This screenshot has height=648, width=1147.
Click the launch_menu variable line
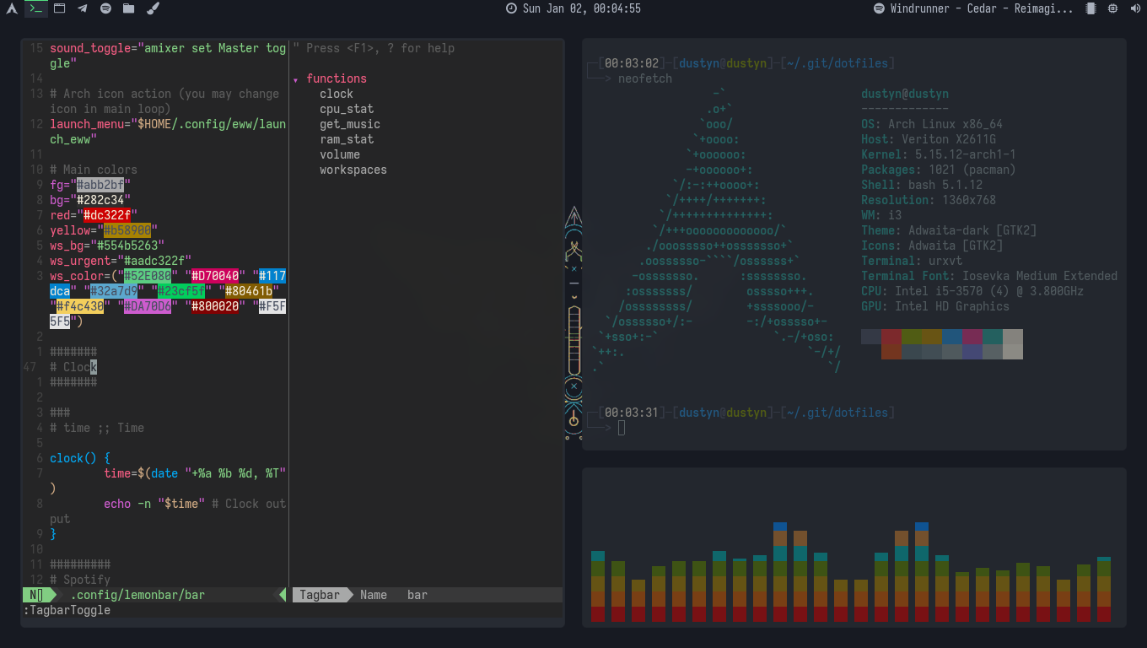click(168, 132)
